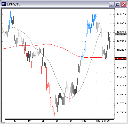Click date label 17 on the time axis
Image resolution: width=128 pixels, height=124 pixels.
pos(15,121)
